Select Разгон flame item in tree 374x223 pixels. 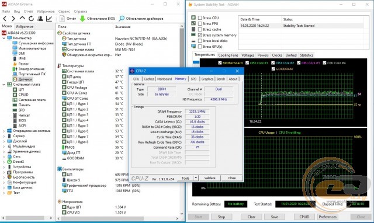pos(21,64)
